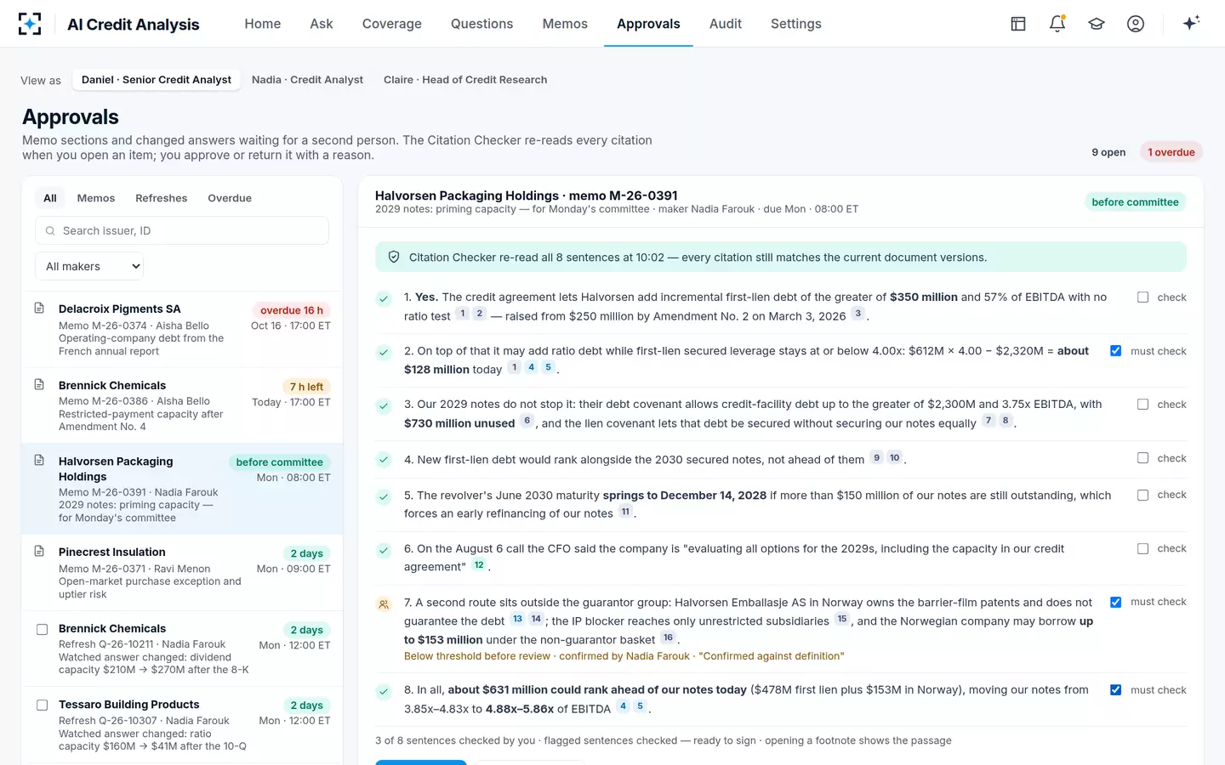This screenshot has height=765, width=1225.
Task: Click green check status icon for sentence 1
Action: (384, 298)
